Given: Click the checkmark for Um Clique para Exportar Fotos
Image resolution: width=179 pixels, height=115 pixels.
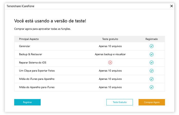Looking at the screenshot, I should click(151, 71).
